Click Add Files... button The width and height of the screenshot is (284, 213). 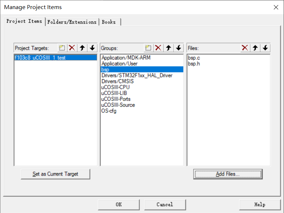[x=228, y=174]
